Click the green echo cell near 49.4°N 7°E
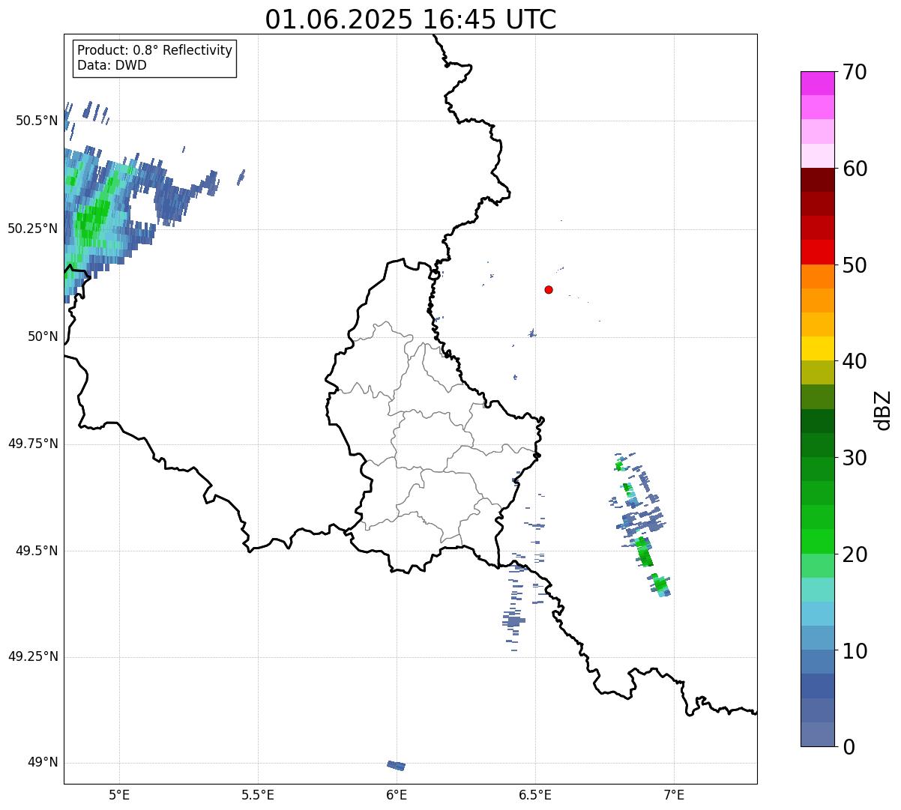The image size is (901, 810). pos(660,584)
